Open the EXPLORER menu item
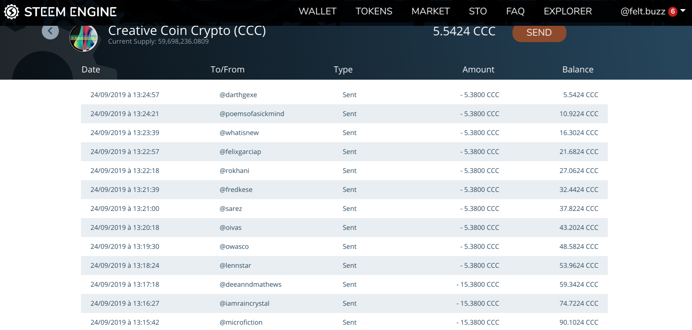692x330 pixels. [568, 11]
